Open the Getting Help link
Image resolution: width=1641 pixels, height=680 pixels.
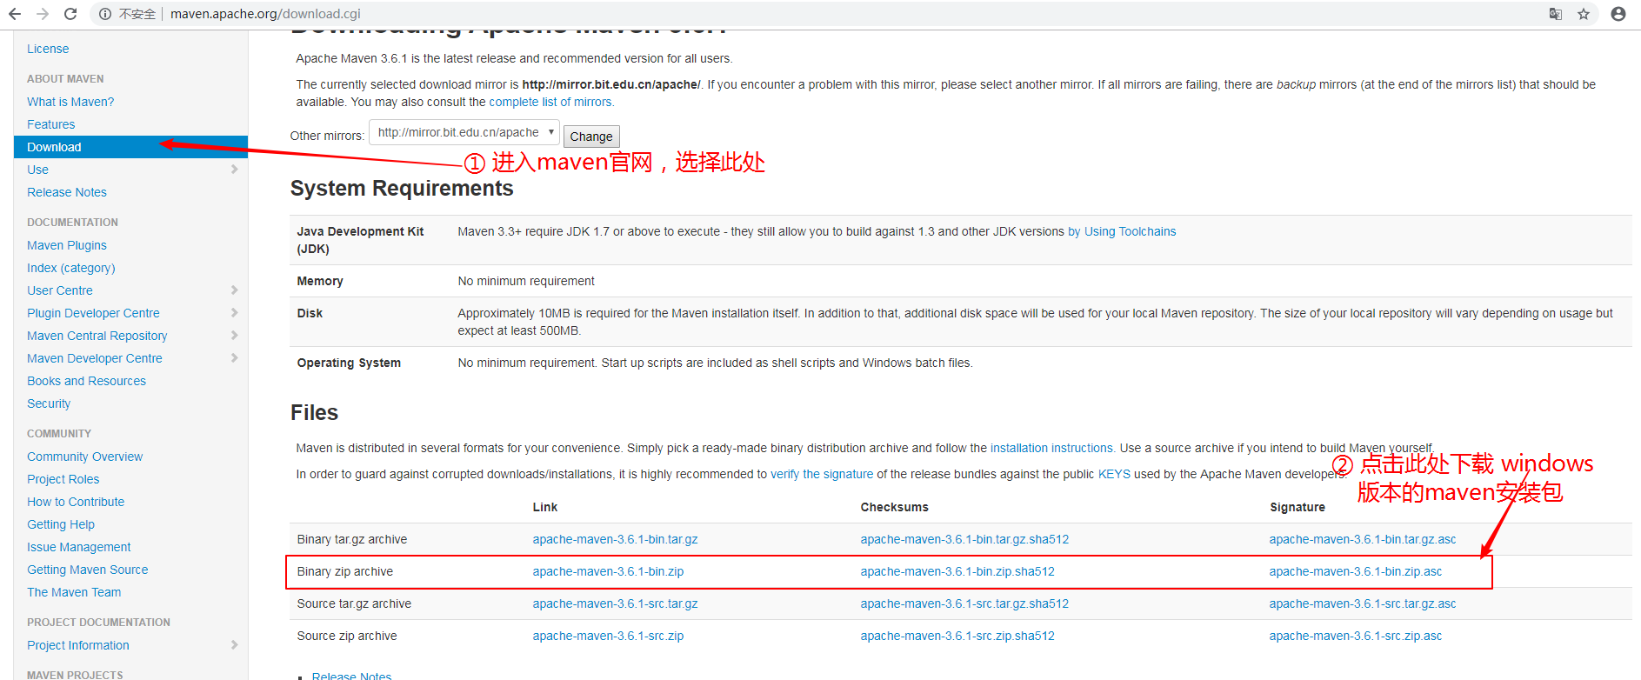[61, 524]
